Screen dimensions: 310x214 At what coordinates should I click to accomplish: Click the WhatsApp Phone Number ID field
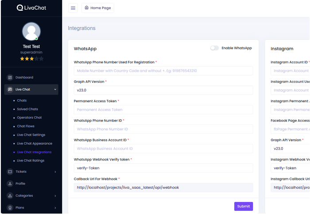tap(163, 129)
